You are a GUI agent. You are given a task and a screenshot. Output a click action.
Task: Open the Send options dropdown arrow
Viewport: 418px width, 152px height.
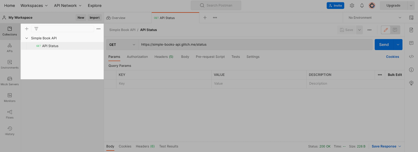398,45
